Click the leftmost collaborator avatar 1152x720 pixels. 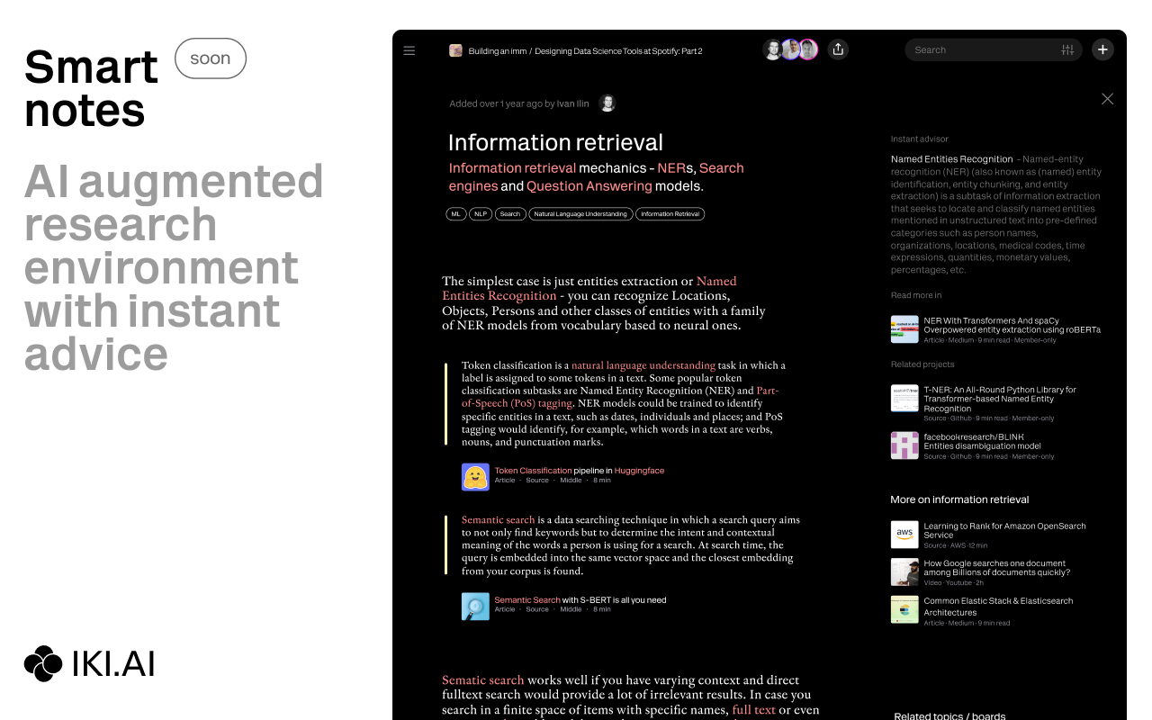point(773,49)
